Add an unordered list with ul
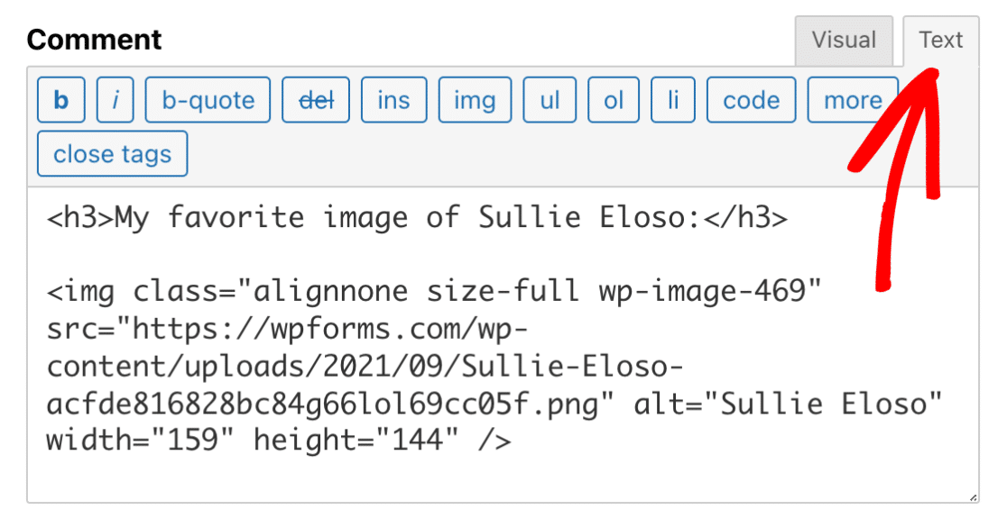1007x519 pixels. pyautogui.click(x=550, y=100)
